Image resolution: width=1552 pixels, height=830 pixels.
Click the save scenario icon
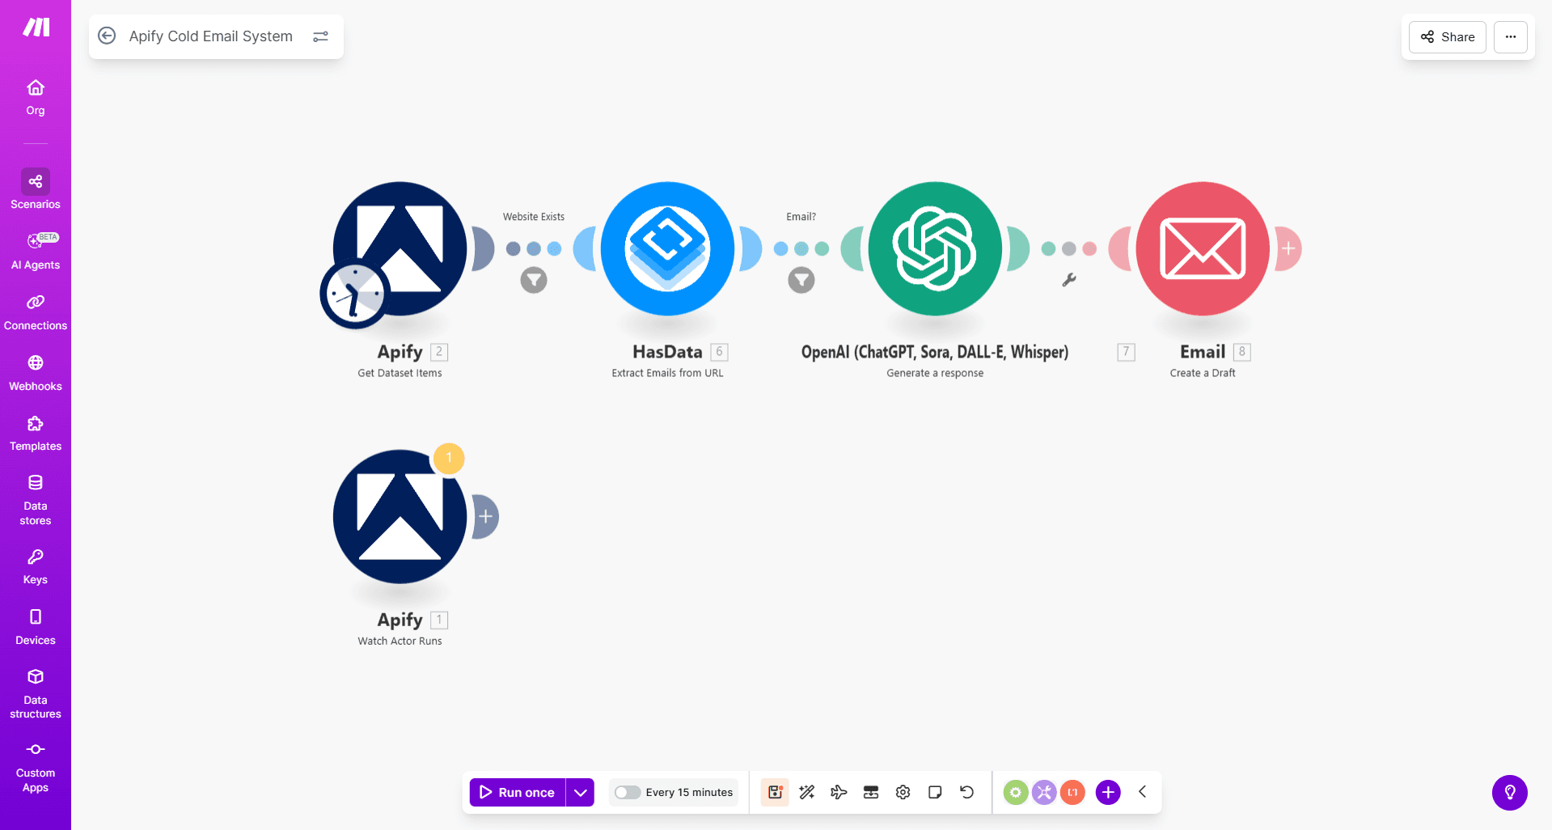[775, 793]
